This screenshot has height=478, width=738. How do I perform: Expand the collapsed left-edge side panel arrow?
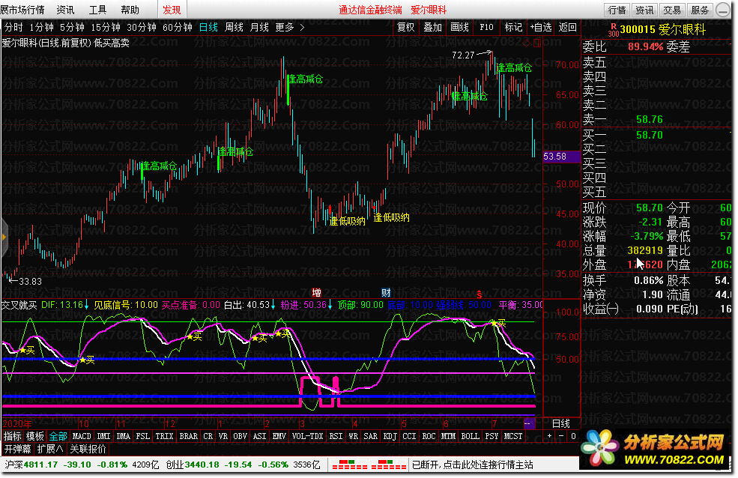click(4, 238)
